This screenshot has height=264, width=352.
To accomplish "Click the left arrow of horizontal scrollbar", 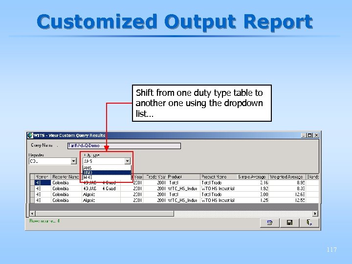I will tap(32, 214).
